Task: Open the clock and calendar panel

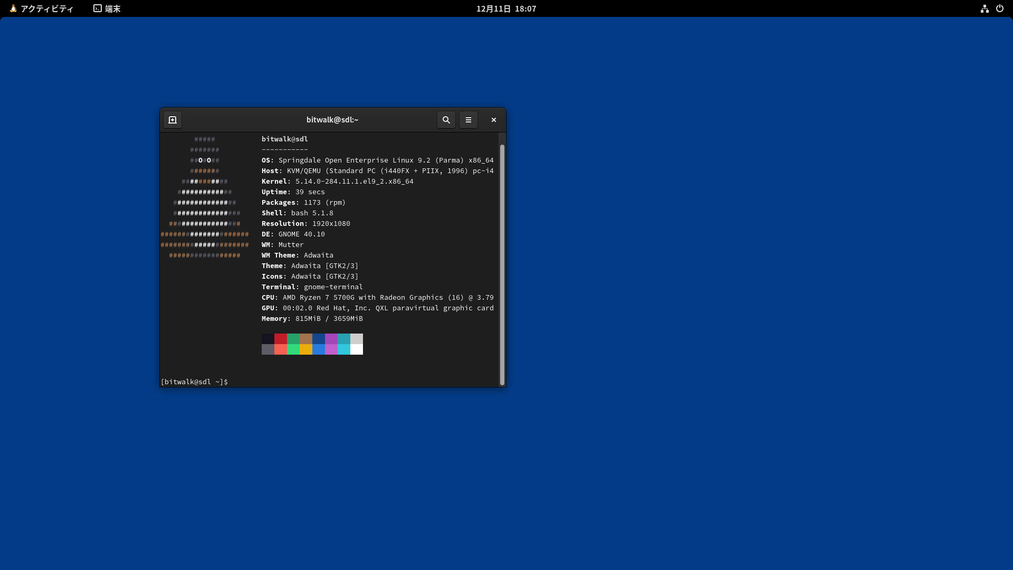Action: 506,8
